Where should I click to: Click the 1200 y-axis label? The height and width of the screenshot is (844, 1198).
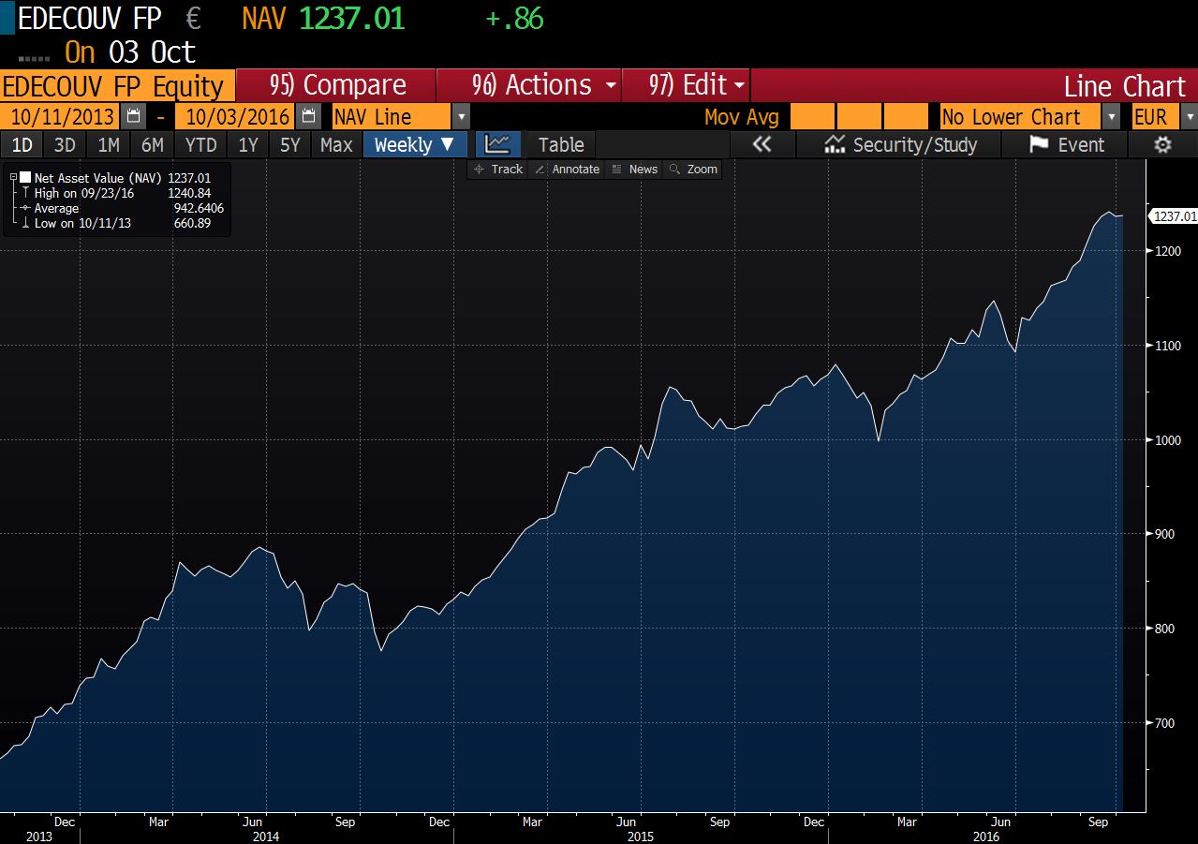coord(1167,251)
